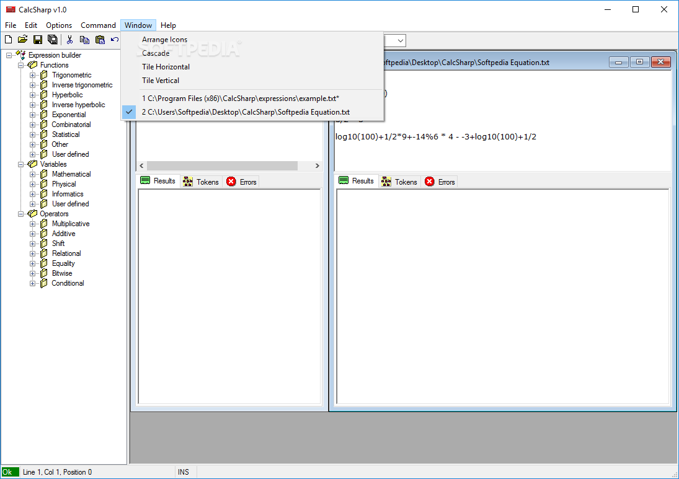Click the Statistical book icon
The width and height of the screenshot is (679, 479).
[x=44, y=134]
